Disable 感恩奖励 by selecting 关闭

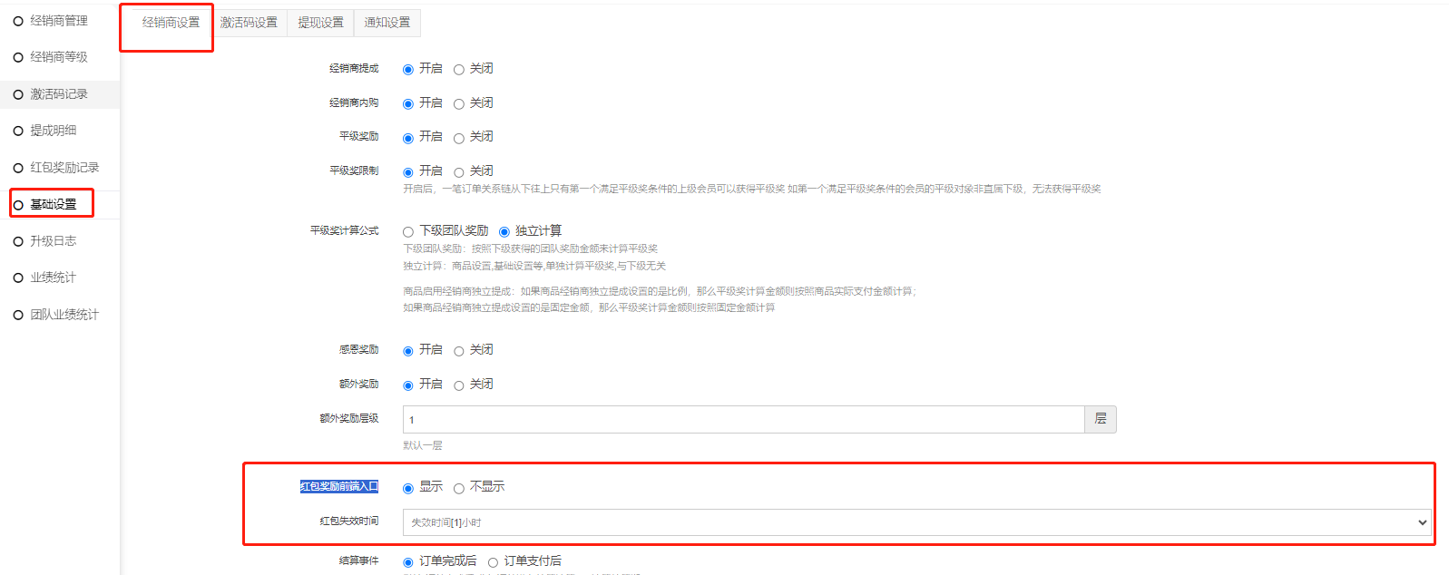tap(459, 351)
